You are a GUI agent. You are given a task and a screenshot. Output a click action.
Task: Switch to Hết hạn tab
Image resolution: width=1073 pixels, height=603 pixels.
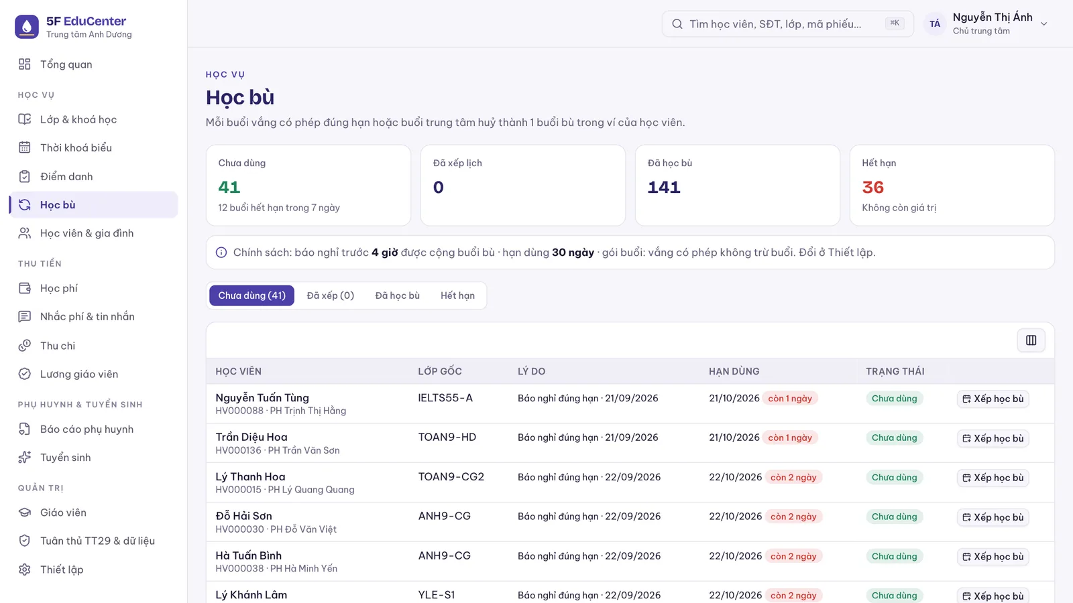pyautogui.click(x=457, y=295)
